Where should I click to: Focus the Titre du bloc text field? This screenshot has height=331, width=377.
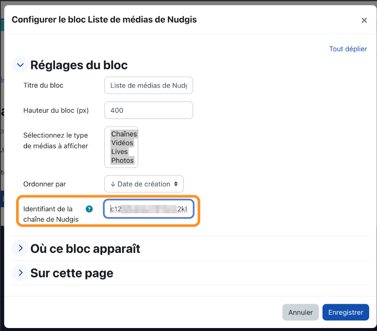point(149,86)
